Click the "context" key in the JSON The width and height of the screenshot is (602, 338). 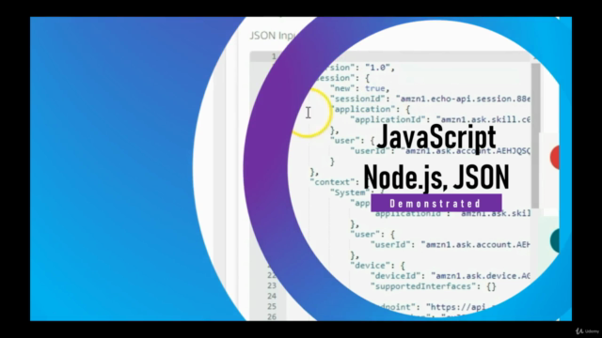coord(332,182)
